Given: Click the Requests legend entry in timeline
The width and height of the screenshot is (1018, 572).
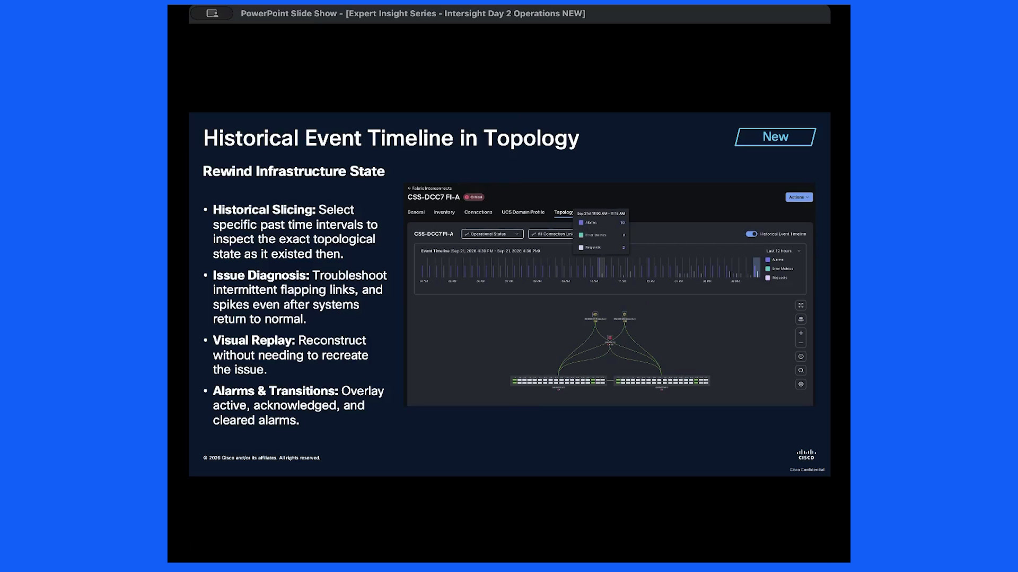Looking at the screenshot, I should click(776, 278).
